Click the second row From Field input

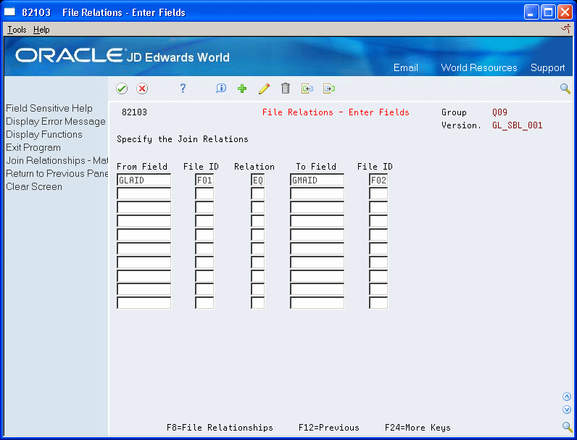(x=144, y=194)
